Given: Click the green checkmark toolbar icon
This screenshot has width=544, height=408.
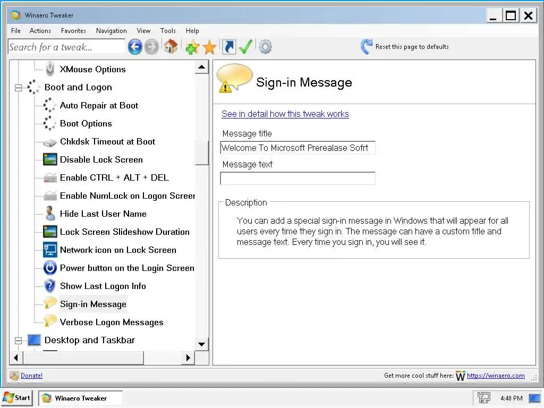Looking at the screenshot, I should coord(245,47).
